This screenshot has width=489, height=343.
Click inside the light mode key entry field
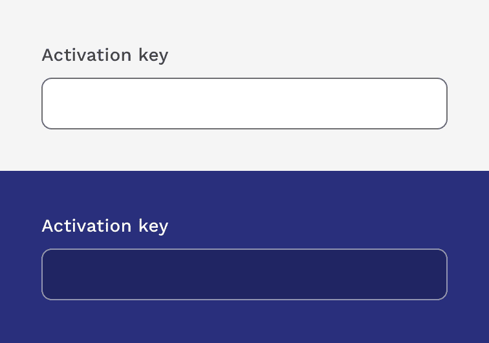click(244, 104)
